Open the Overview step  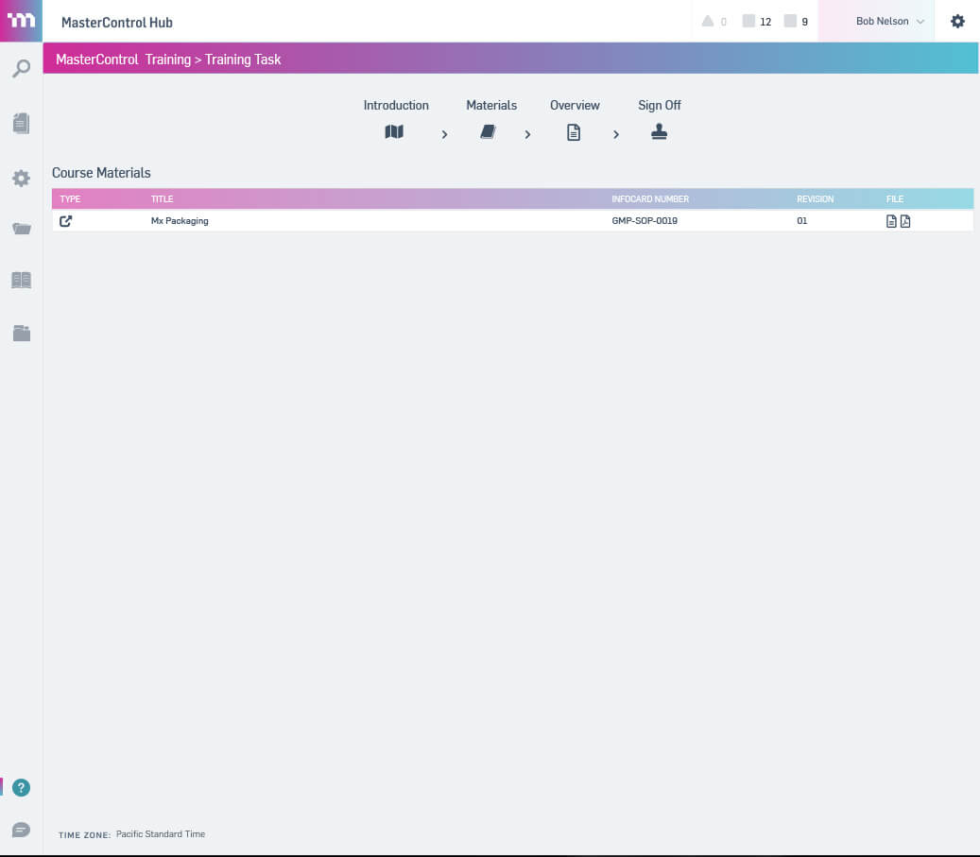[x=574, y=132]
